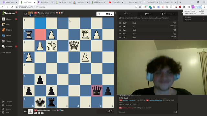Switch to the Hans Niemann YouTube tab
The image size is (207, 116).
[116, 2]
